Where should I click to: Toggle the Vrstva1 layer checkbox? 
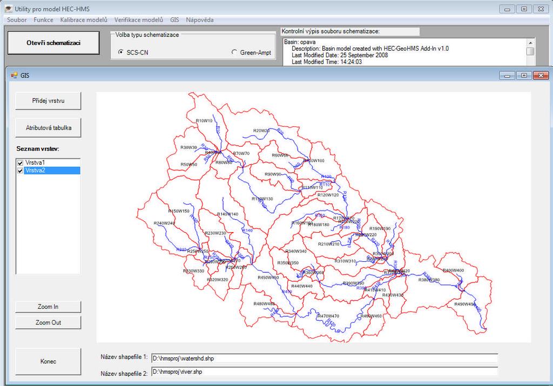20,163
